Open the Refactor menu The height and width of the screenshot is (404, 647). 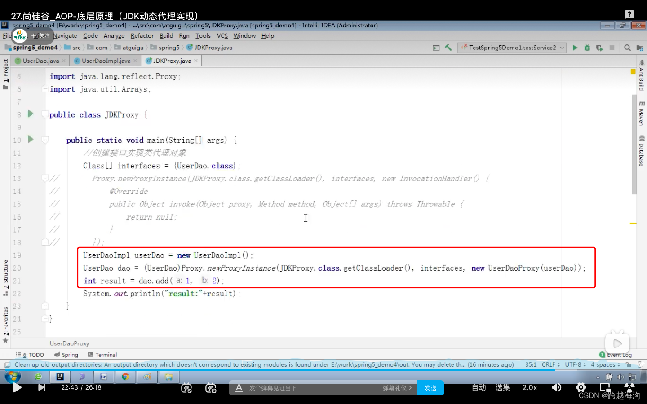tap(142, 36)
